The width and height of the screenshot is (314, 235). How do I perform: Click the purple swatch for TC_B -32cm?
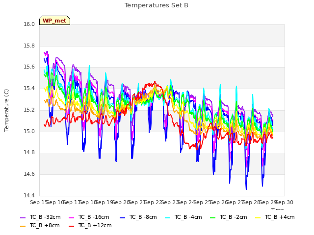point(23,217)
